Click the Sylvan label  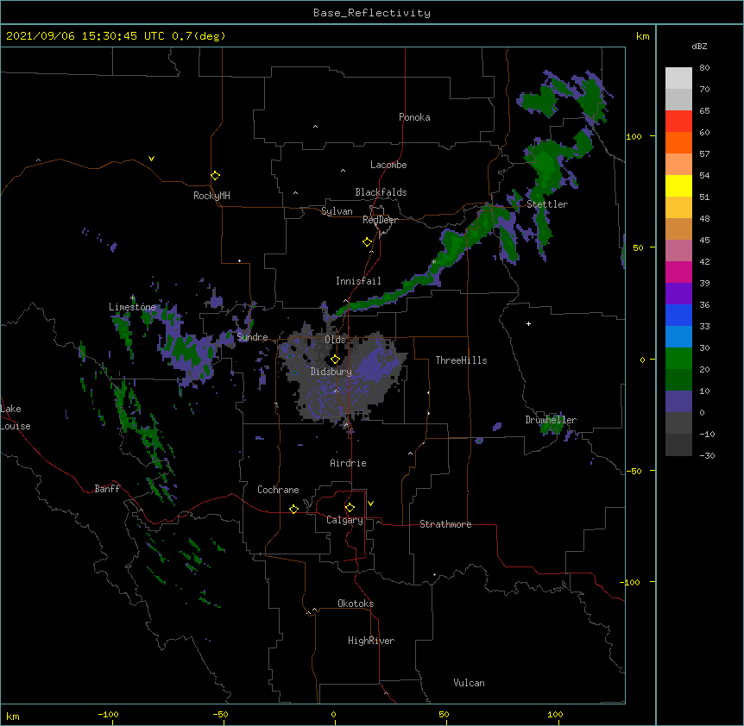pyautogui.click(x=337, y=211)
